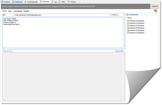This screenshot has height=105, width=162.
Task: Select first history entry GET icon
Action: [x=128, y=21]
